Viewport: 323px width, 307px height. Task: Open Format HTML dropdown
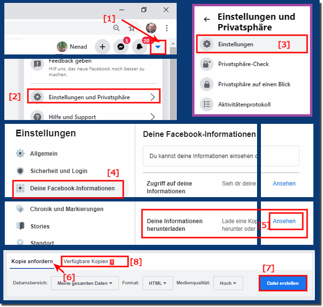tap(157, 283)
